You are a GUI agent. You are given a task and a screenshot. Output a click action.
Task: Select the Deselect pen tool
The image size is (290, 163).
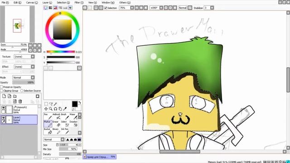73,124
